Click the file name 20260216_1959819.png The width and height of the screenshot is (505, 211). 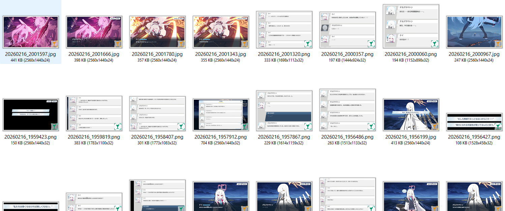94,137
